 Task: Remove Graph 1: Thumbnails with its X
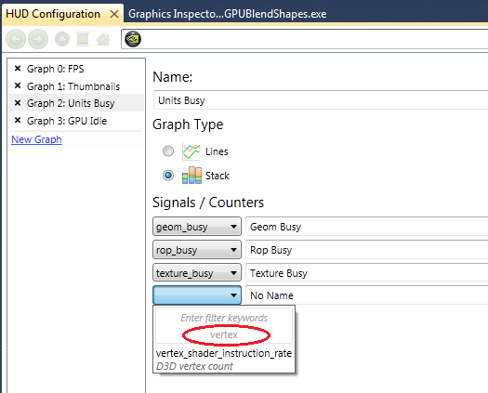[18, 85]
